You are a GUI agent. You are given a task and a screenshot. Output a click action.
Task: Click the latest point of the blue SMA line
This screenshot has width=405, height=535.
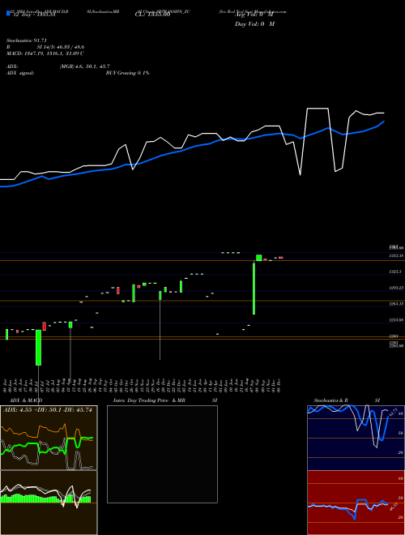coord(384,121)
